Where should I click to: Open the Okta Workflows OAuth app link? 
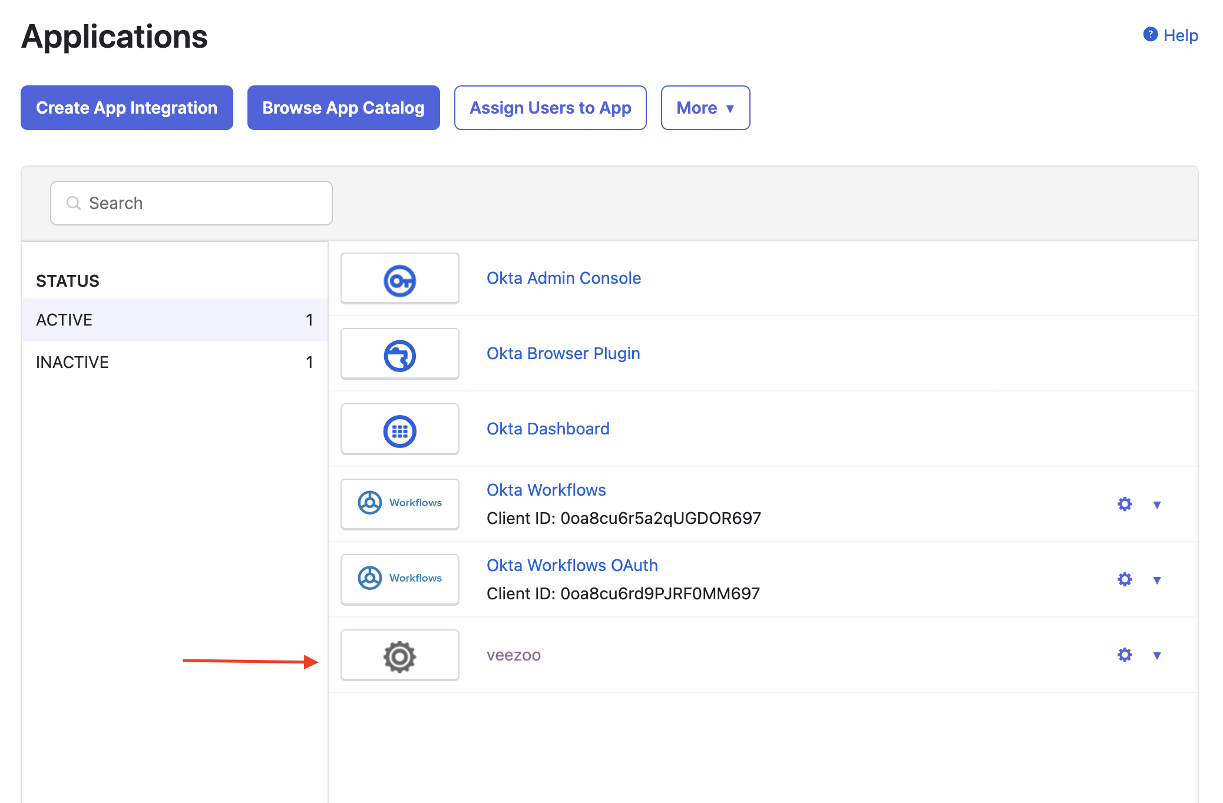(x=572, y=565)
